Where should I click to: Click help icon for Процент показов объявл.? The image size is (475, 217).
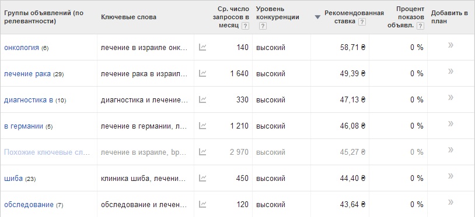[x=420, y=26]
